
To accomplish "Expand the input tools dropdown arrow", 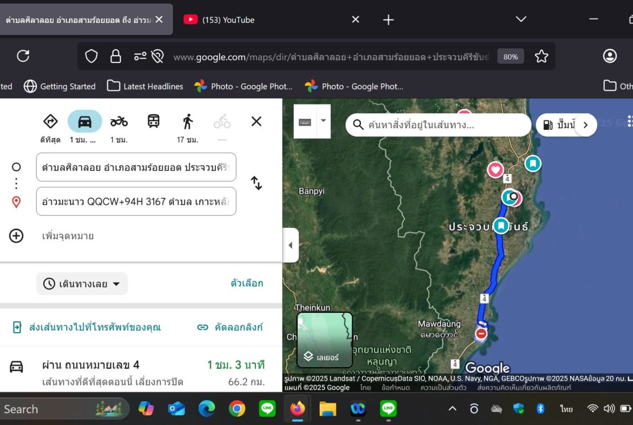I will (323, 121).
